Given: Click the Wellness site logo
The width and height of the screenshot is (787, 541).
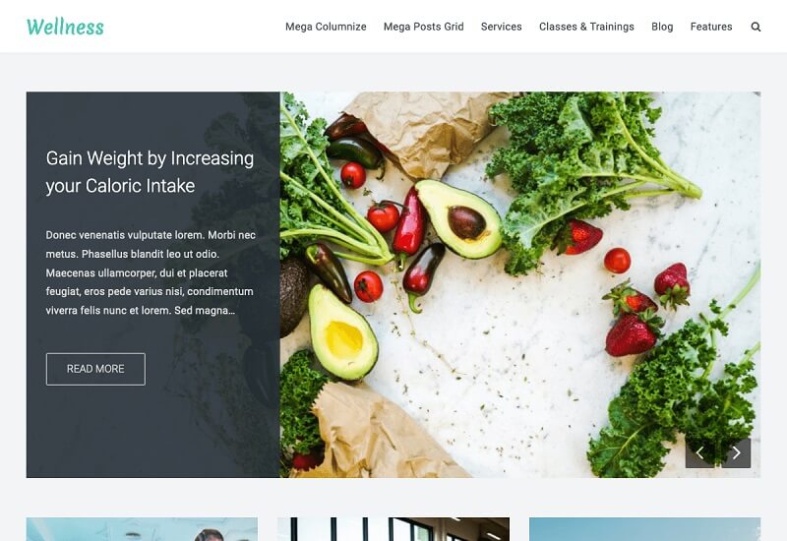Looking at the screenshot, I should click(x=65, y=27).
